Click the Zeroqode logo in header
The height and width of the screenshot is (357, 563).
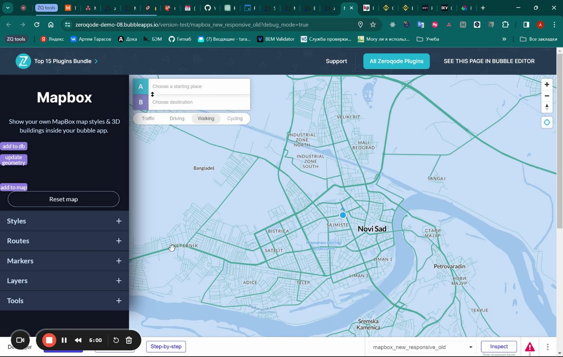pos(23,61)
